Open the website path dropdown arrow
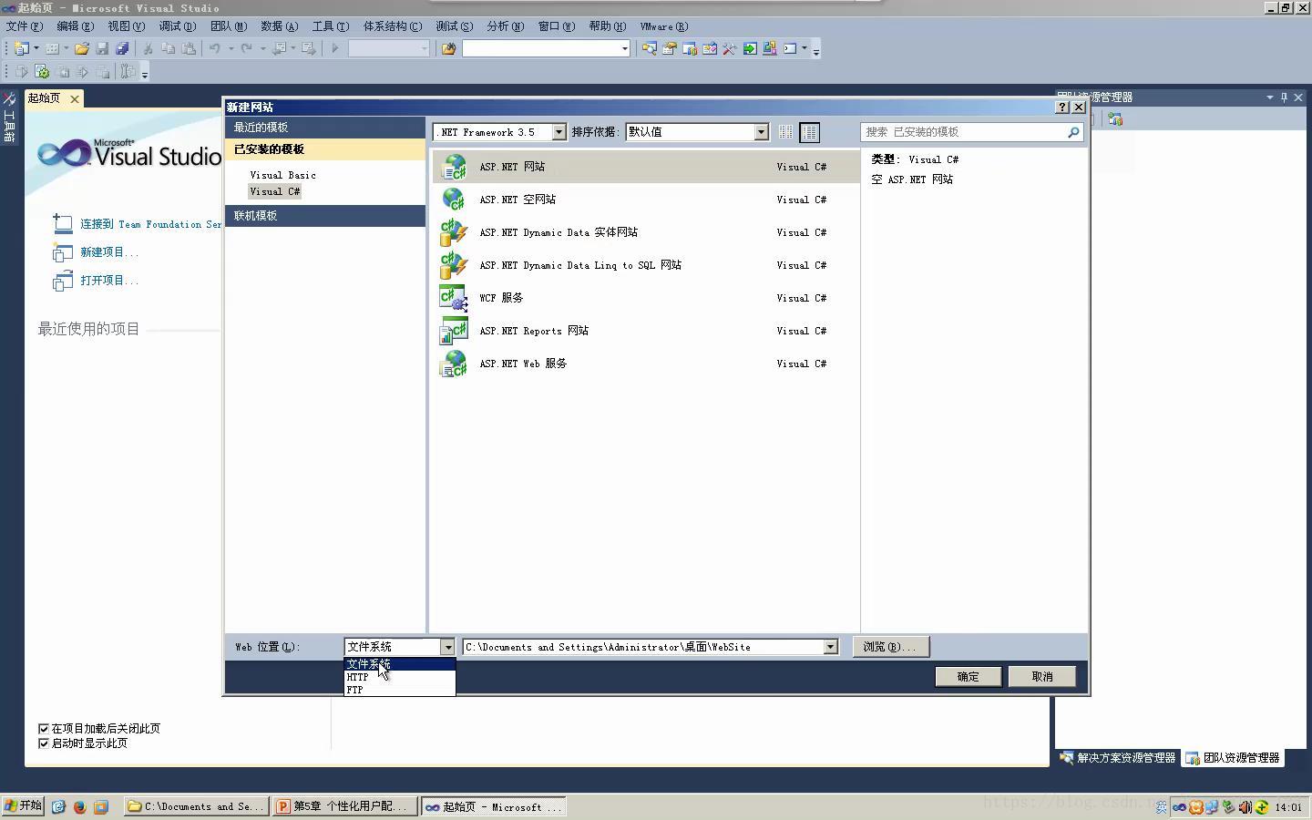Viewport: 1312px width, 820px height. pyautogui.click(x=830, y=647)
